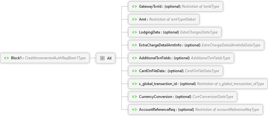Click the green element icon beside Block1

6,58
